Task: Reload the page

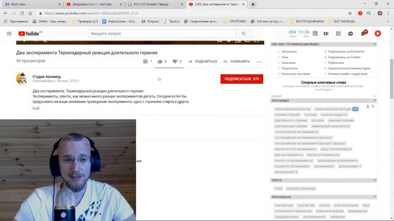Action: 22,14
